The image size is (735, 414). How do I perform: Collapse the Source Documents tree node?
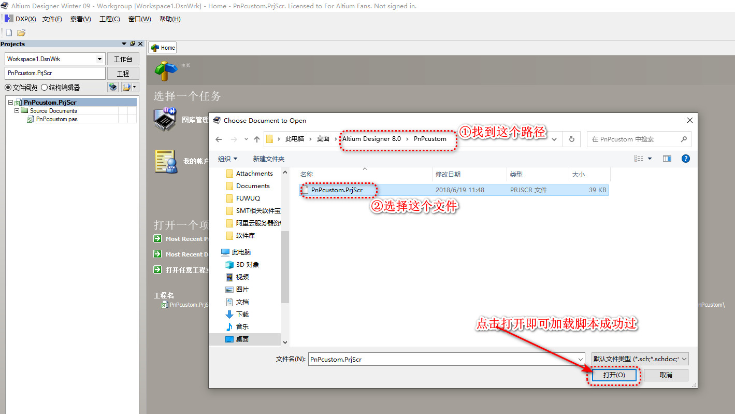pyautogui.click(x=17, y=111)
